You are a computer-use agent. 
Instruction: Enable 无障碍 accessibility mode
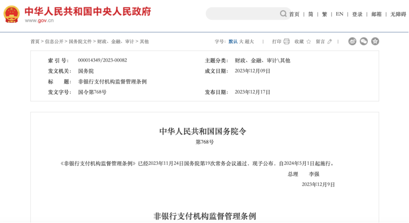point(398,14)
